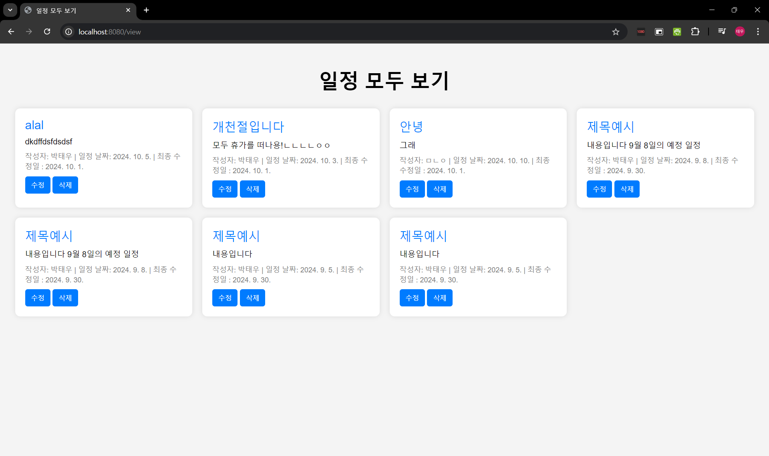Click the green printer extension icon
769x456 pixels.
(x=677, y=32)
